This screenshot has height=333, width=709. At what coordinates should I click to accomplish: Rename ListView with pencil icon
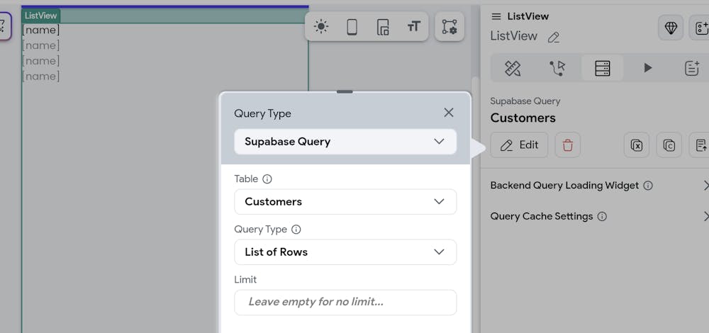pyautogui.click(x=554, y=37)
